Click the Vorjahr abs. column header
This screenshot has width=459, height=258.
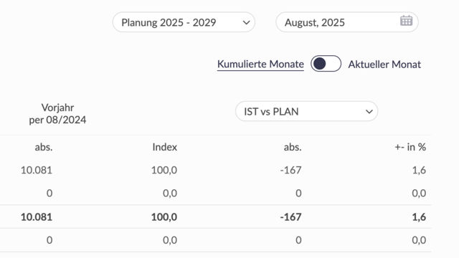(x=44, y=147)
